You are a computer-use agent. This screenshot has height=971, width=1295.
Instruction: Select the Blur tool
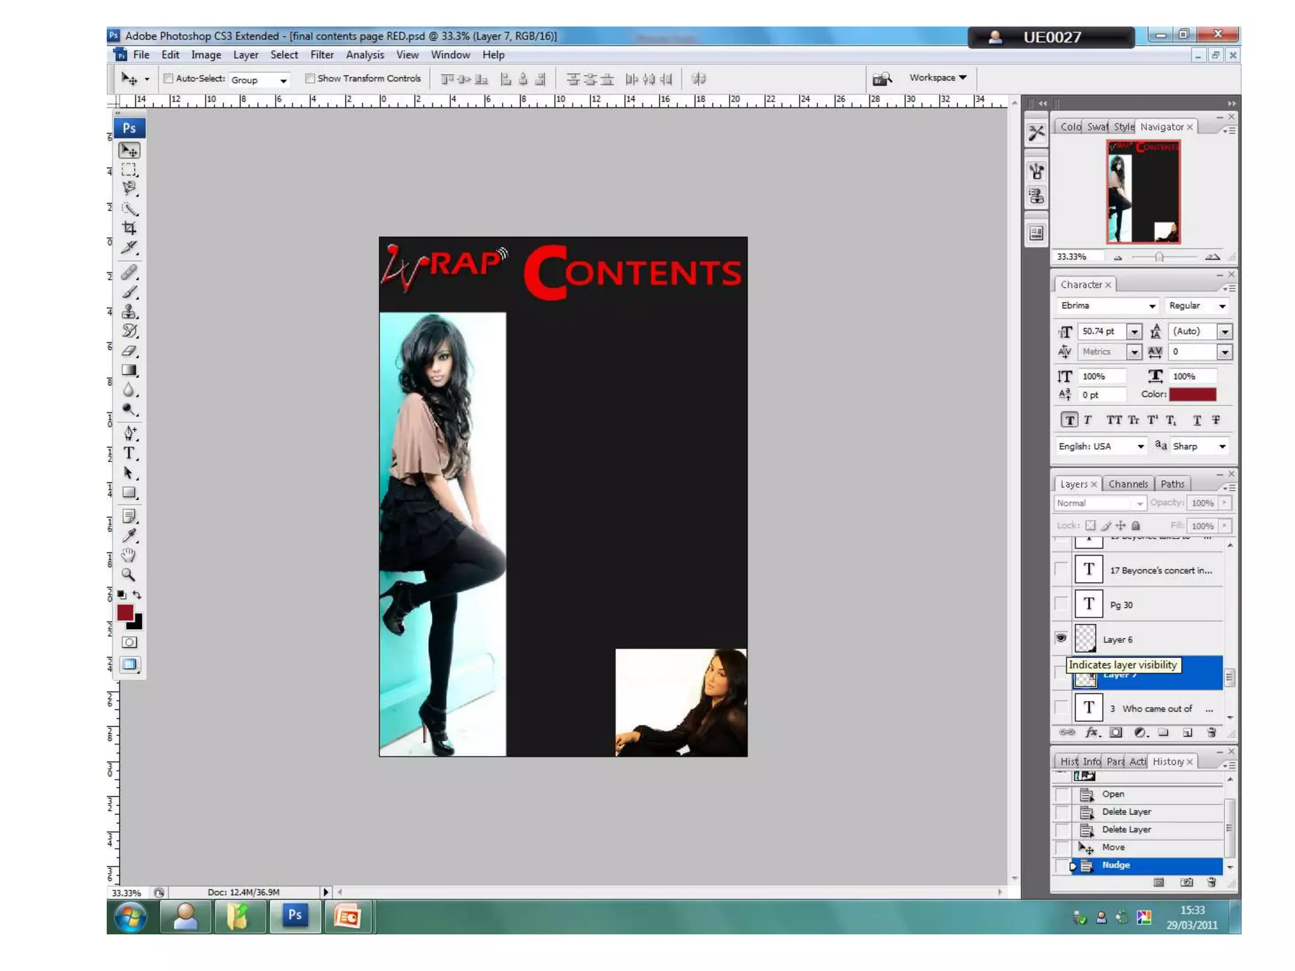point(129,390)
